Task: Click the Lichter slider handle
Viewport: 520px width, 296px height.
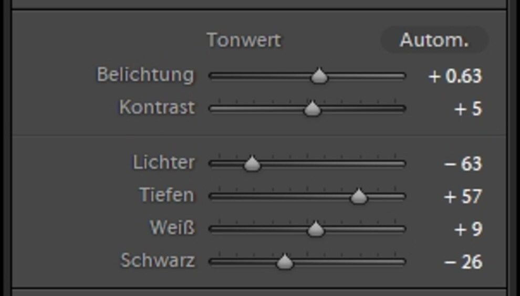Action: [x=252, y=163]
